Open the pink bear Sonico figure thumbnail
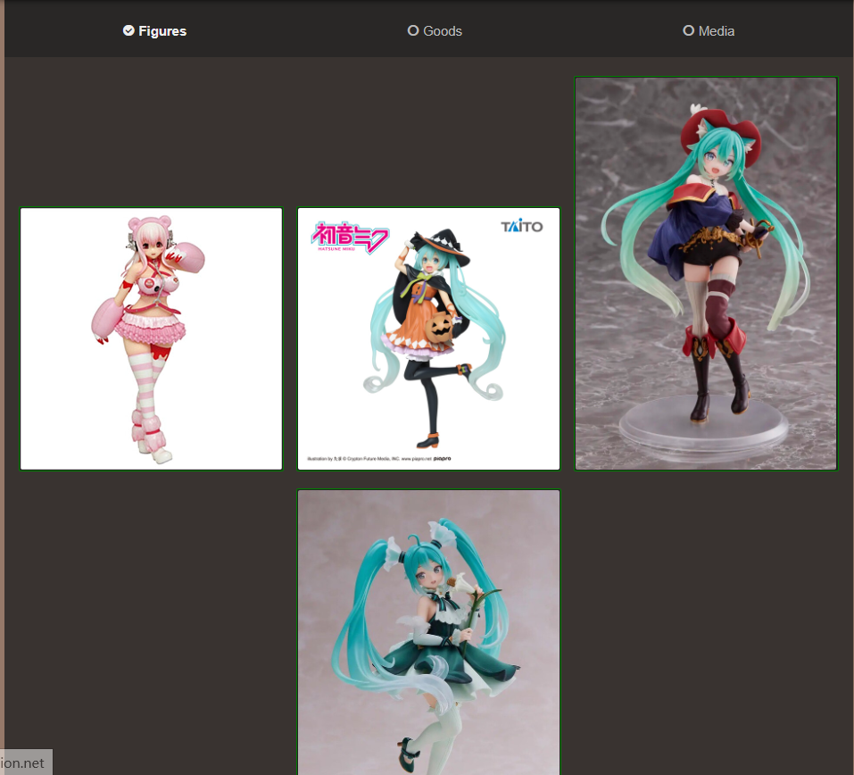 152,338
